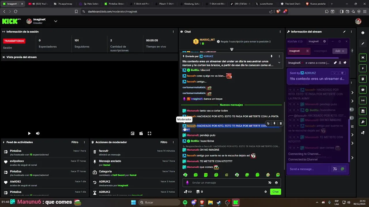Collapse the gift leaderboard banner
This screenshot has height=207, width=369.
tap(231, 49)
